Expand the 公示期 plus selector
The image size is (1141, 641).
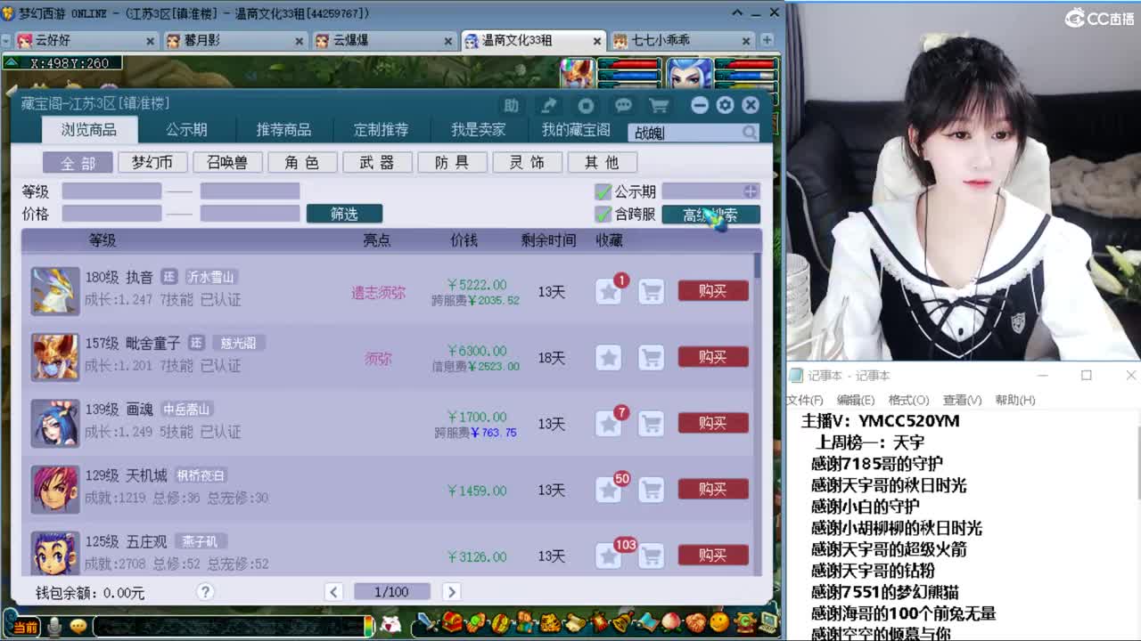751,191
